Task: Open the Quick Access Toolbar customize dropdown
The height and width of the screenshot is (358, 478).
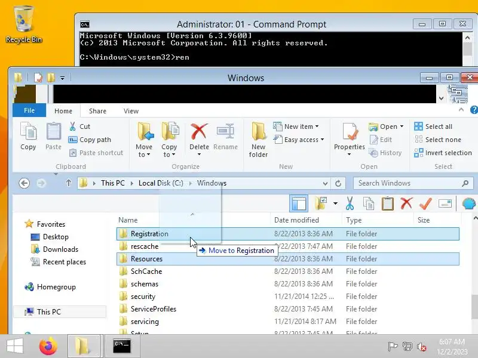Action: pos(63,78)
